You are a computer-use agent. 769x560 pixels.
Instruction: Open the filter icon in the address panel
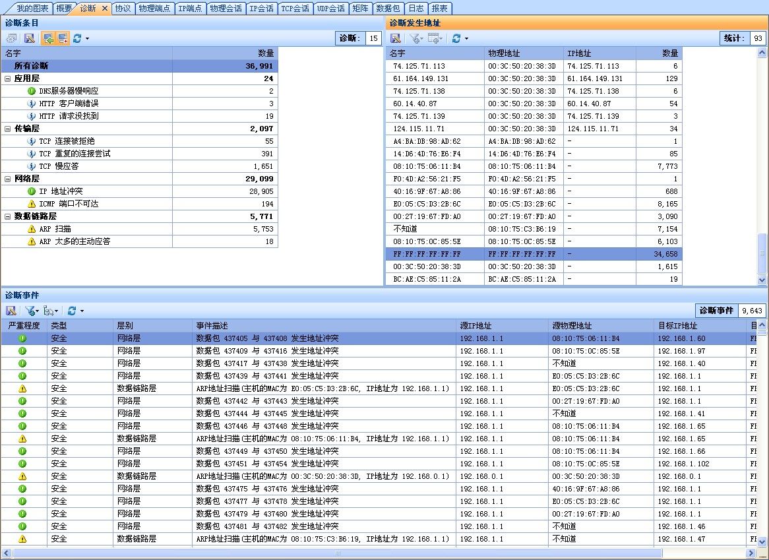pyautogui.click(x=415, y=38)
